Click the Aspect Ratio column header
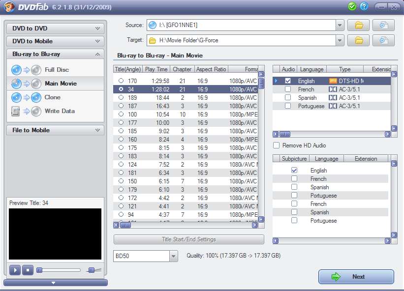The width and height of the screenshot is (404, 291). 211,69
